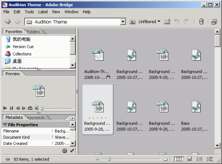
Task: Select the Metadata tab
Action: 14,117
